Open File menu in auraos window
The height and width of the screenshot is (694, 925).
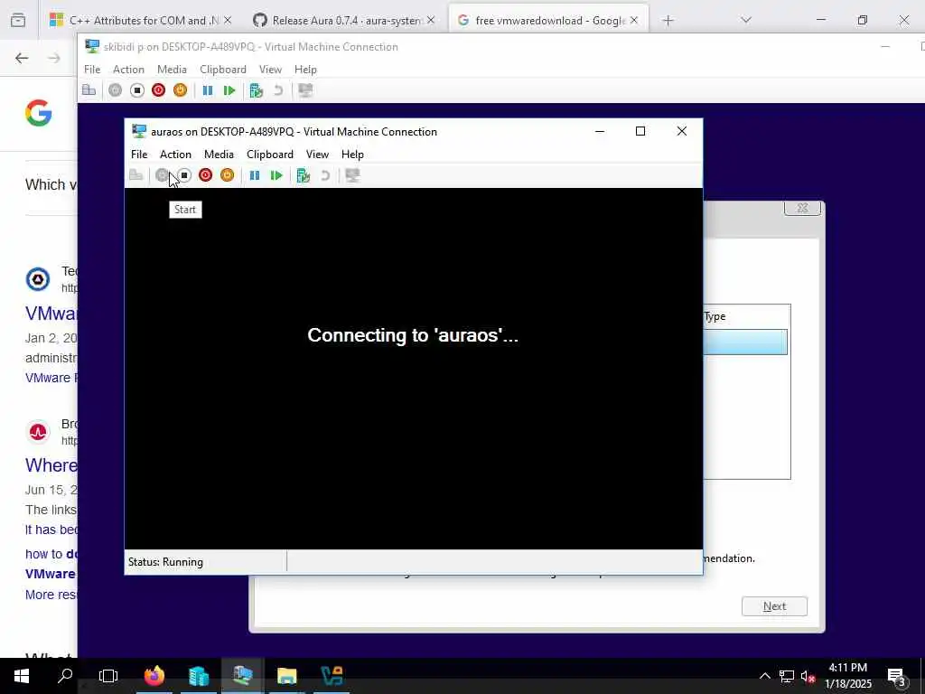pyautogui.click(x=139, y=154)
